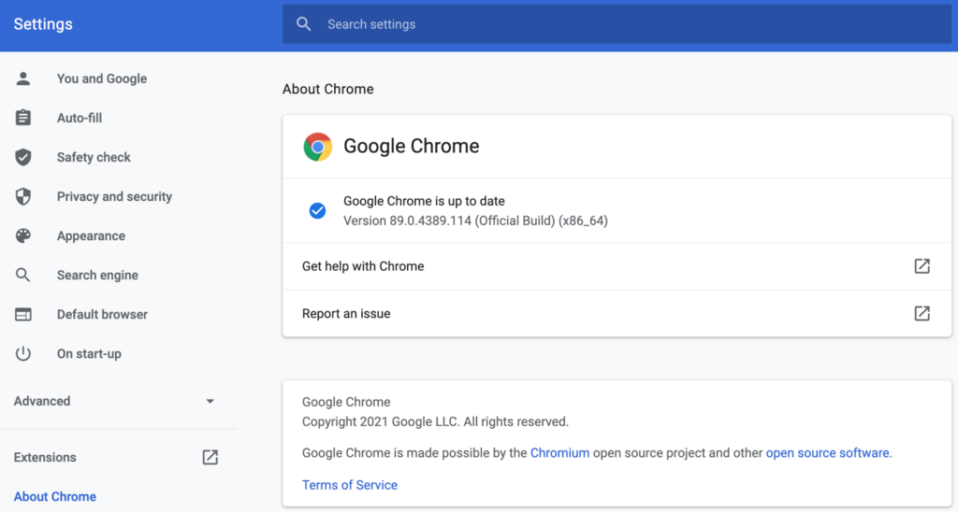This screenshot has width=958, height=512.
Task: Expand the Advanced settings section
Action: point(42,401)
